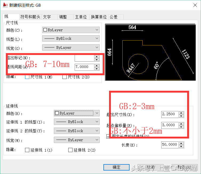The width and height of the screenshot is (201, 174).
Task: Open the dimension line 线型(L) dropdown
Action: [71, 38]
